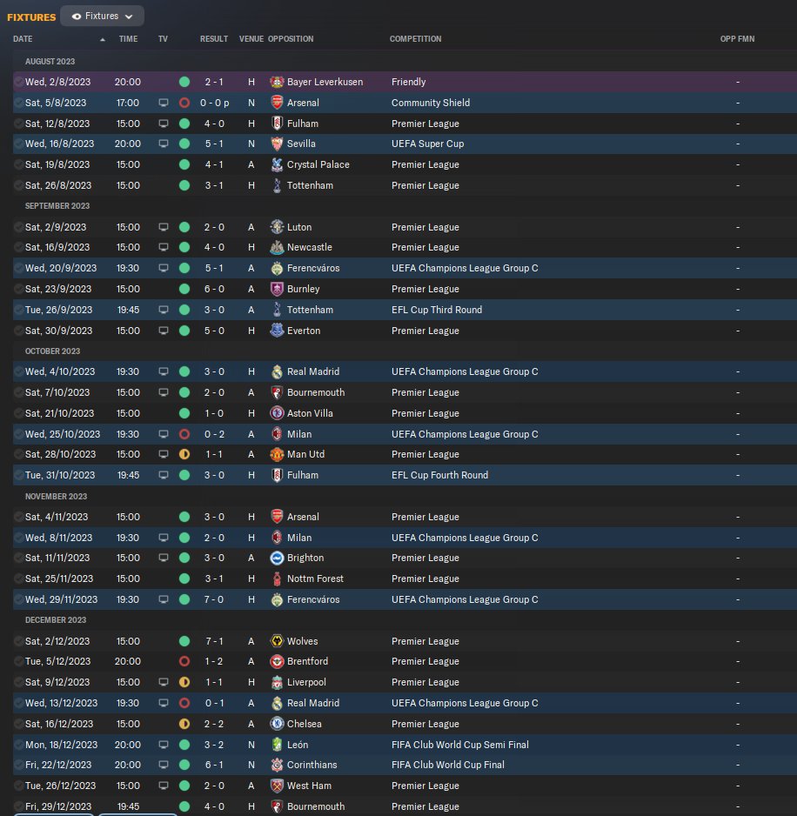
Task: Toggle the checkmark on the Chelsea row
Action: click(x=19, y=724)
